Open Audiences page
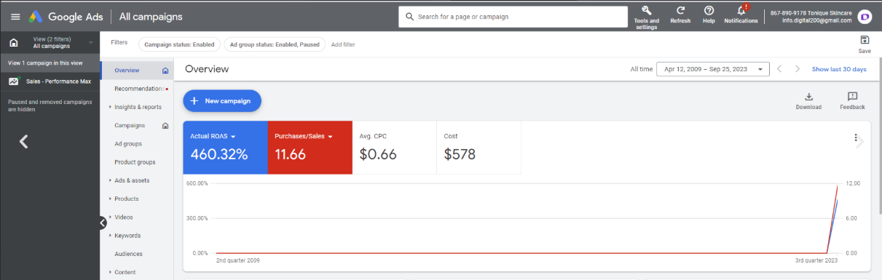882x280 pixels. click(128, 254)
